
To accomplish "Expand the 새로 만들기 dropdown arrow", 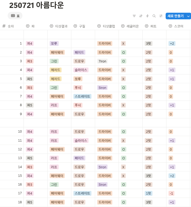I will click(x=188, y=16).
